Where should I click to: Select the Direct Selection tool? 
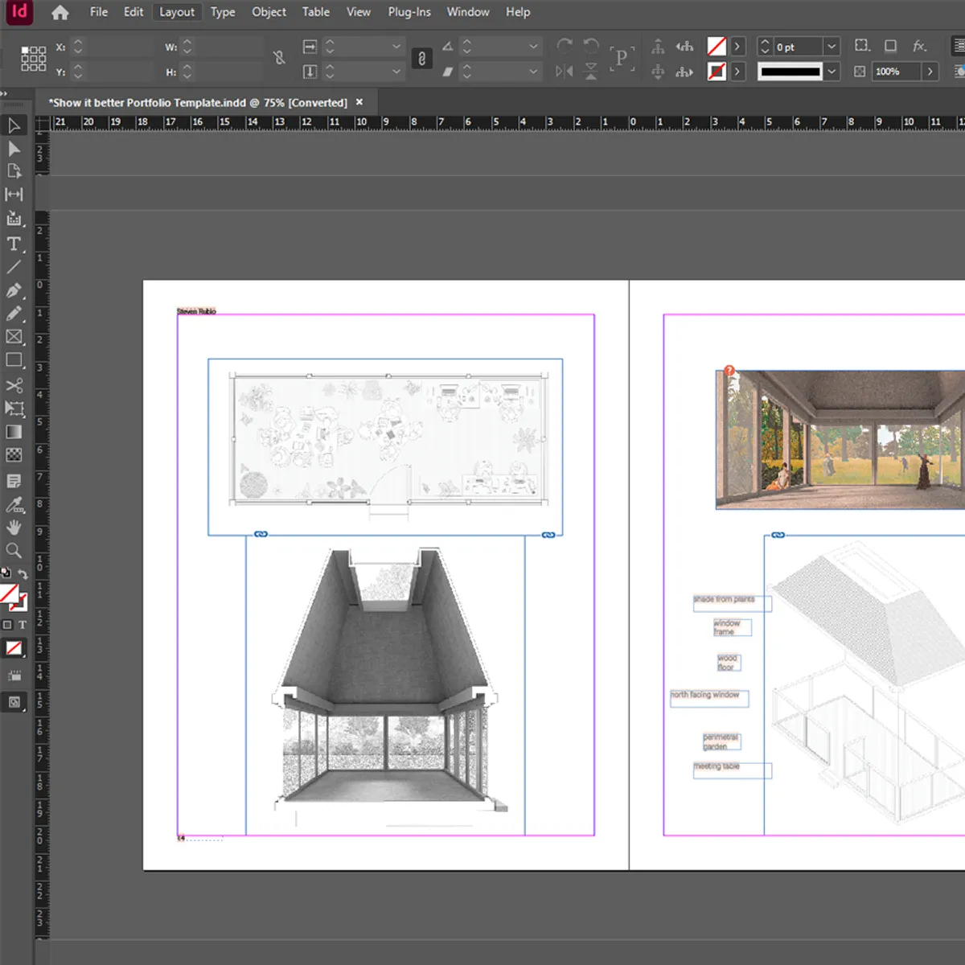tap(14, 149)
